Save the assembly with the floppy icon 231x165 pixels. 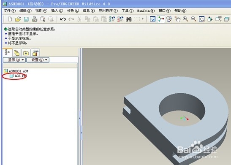click(x=26, y=19)
